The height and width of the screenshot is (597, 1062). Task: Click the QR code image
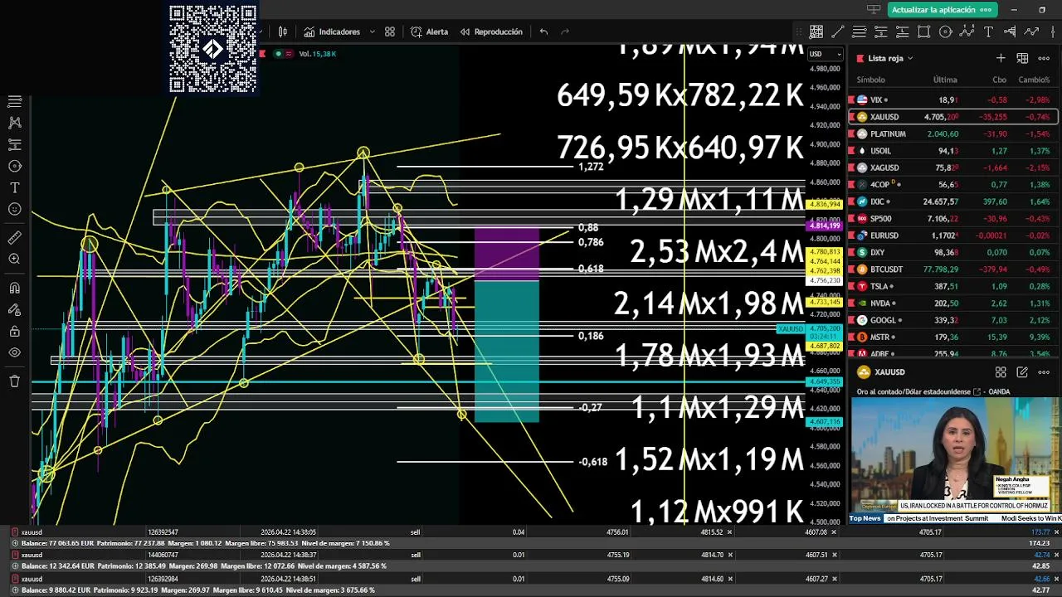point(213,49)
